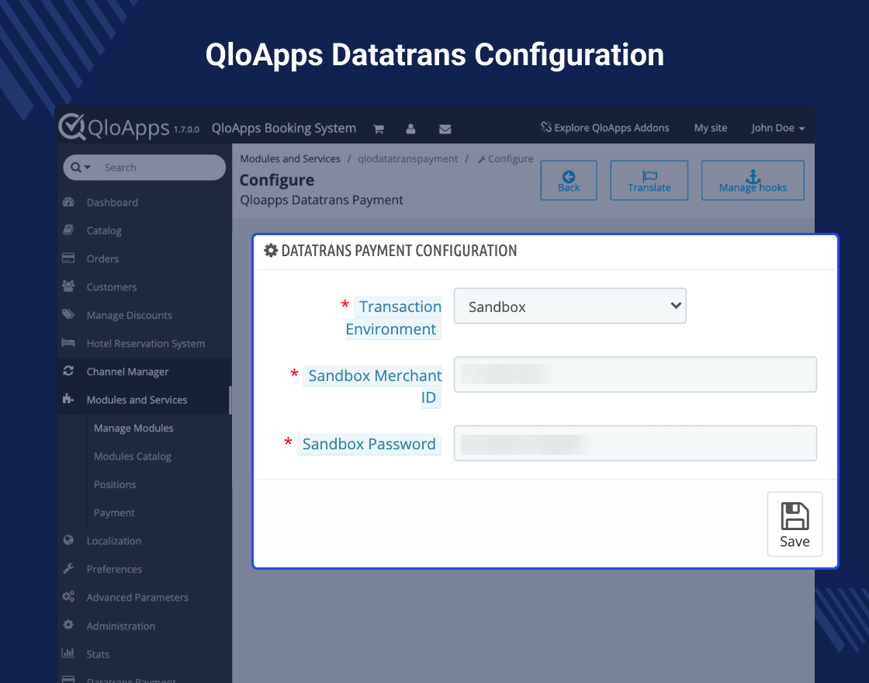This screenshot has width=869, height=683.
Task: Click the Sandbox Password field
Action: (x=635, y=443)
